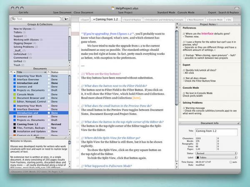Click the Groups & Collections list scroll-down arrow
The image size is (250, 187).
point(70,65)
